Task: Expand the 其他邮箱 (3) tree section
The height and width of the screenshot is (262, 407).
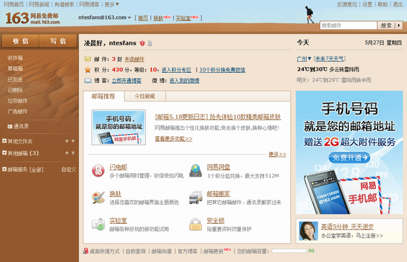Action: coord(4,153)
